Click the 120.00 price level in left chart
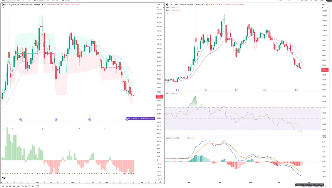 click(159, 13)
